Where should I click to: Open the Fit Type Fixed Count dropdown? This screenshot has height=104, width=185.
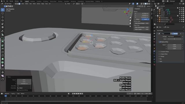[174, 37]
